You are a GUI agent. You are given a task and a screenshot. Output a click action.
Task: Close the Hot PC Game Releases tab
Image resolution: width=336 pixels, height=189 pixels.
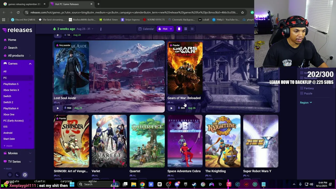91,4
